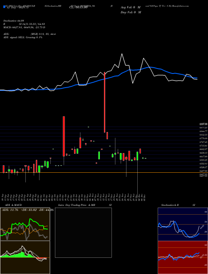
Task: Click the 6812.33 price axis label
Action: [x=203, y=135]
